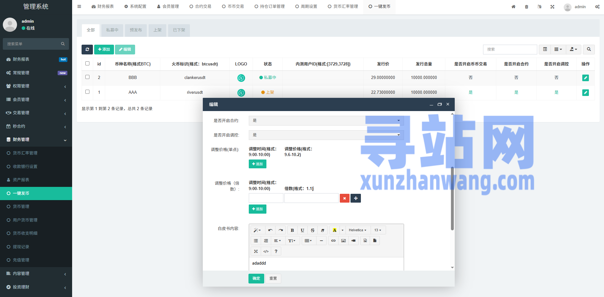Check the checkbox for row id 2
Screen dimensions: 604x297
click(x=88, y=77)
